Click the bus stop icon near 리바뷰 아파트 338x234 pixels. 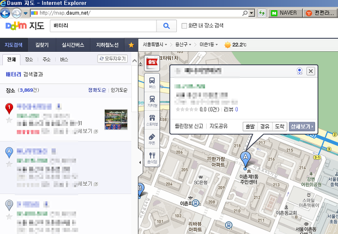coord(229,225)
